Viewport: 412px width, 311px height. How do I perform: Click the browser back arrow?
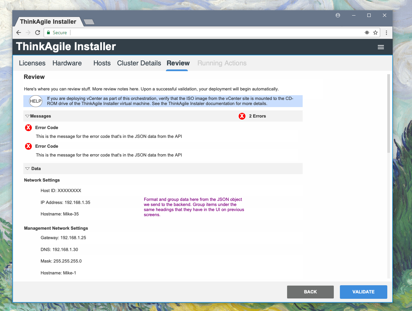(19, 33)
